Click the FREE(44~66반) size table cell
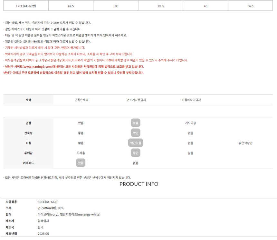This screenshot has height=240, width=277. coord(26,6)
